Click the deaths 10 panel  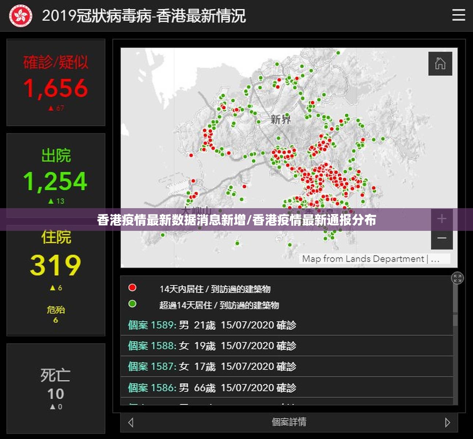56,388
